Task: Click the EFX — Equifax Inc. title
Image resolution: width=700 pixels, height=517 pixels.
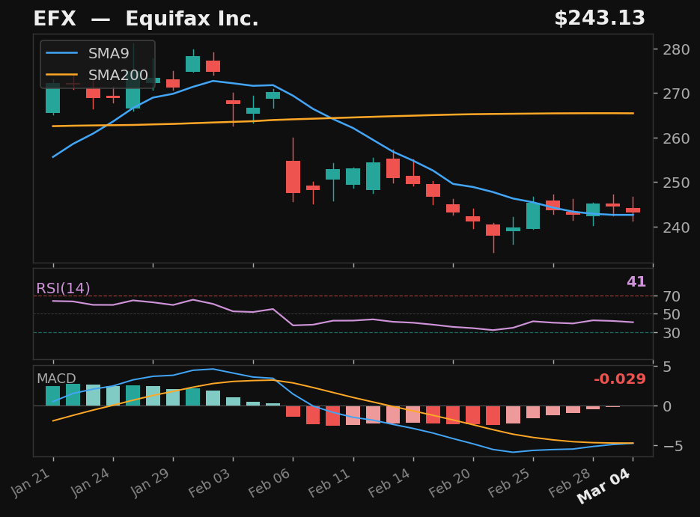Action: coord(146,19)
